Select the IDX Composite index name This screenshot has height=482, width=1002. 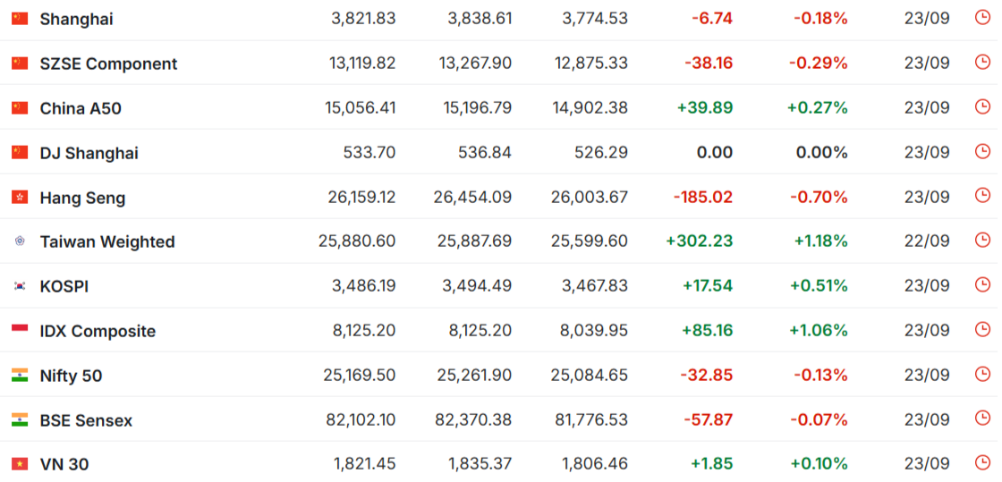tap(98, 332)
